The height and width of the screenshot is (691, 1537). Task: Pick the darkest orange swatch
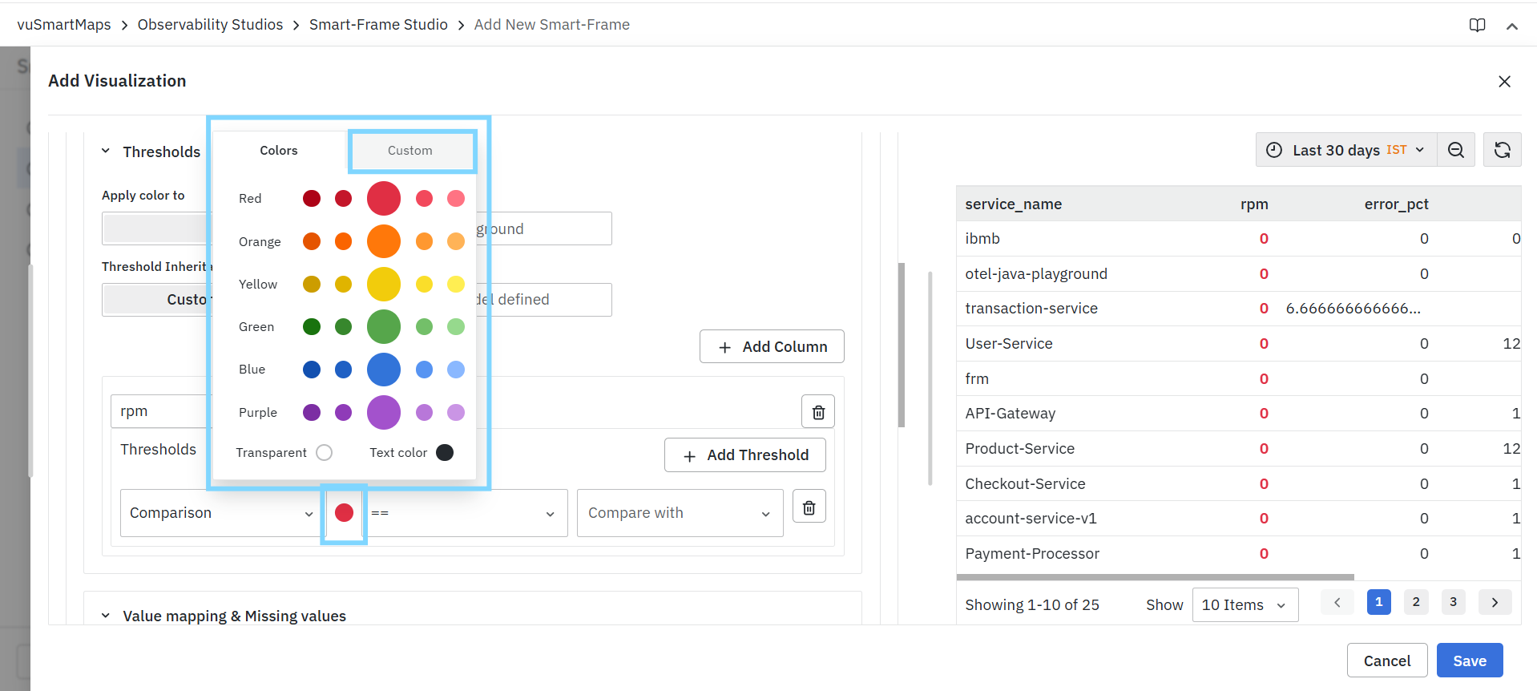click(312, 241)
